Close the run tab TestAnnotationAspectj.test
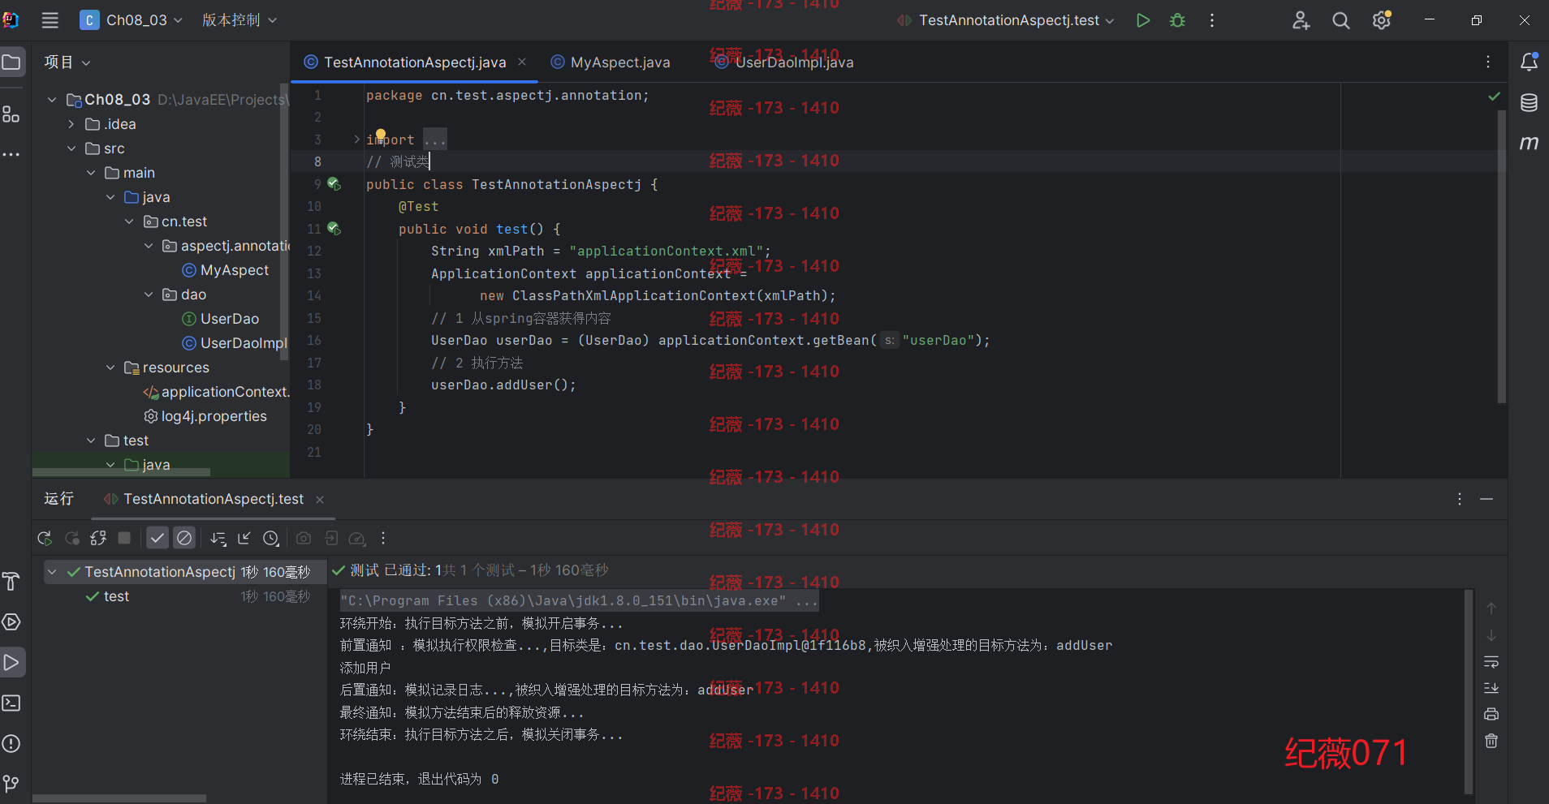 point(320,500)
